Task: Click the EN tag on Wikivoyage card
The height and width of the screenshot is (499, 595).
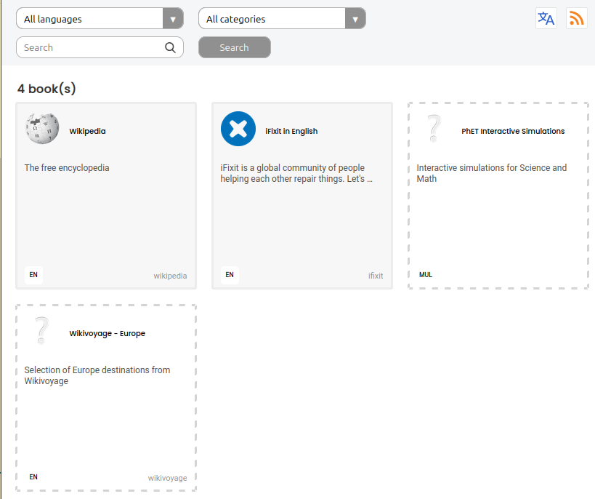Action: click(x=33, y=477)
